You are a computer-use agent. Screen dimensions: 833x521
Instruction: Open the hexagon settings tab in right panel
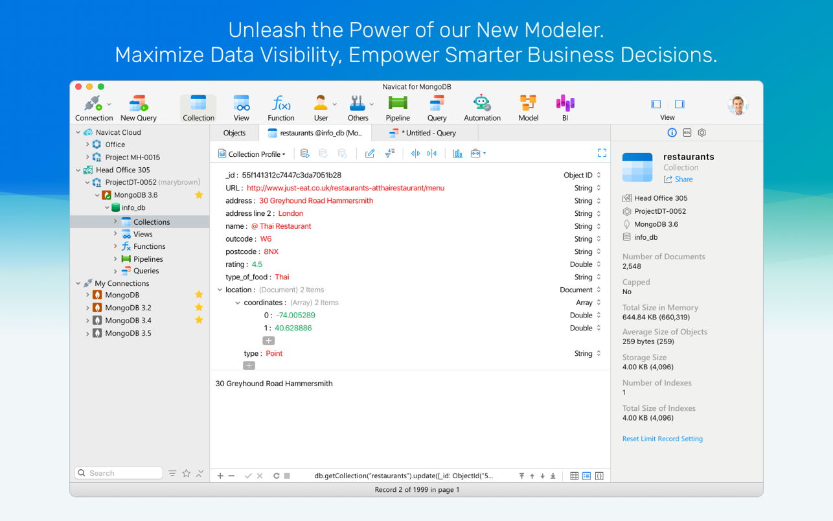click(x=702, y=132)
